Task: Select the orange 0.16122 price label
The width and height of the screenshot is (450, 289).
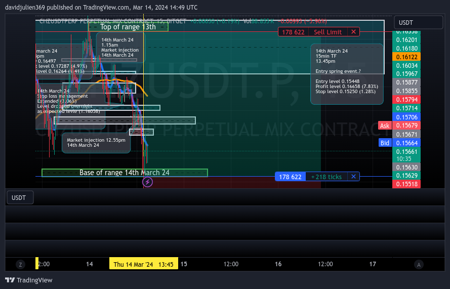Action: pos(406,57)
